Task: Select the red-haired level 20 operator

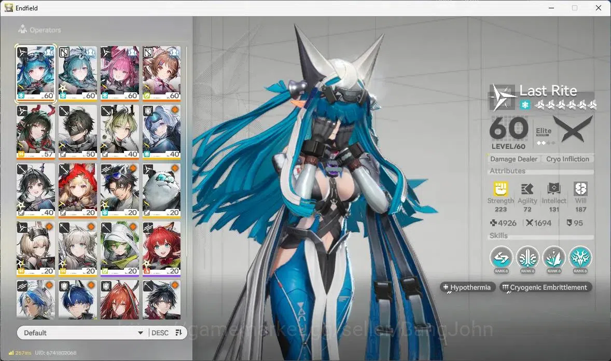Action: (x=161, y=249)
